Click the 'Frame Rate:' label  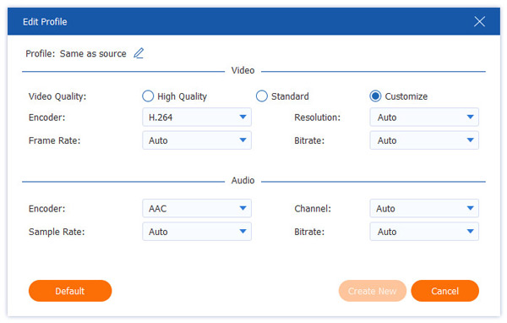point(54,140)
